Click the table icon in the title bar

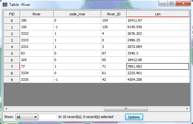pyautogui.click(x=5, y=5)
